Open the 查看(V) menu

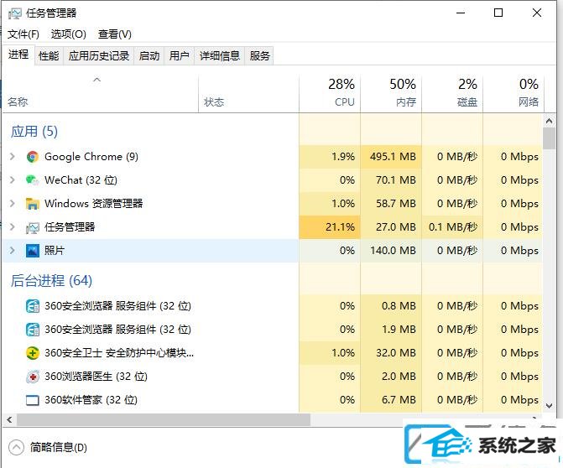[115, 34]
